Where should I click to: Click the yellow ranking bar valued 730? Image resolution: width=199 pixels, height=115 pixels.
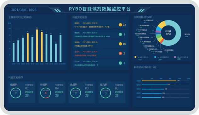(159, 81)
